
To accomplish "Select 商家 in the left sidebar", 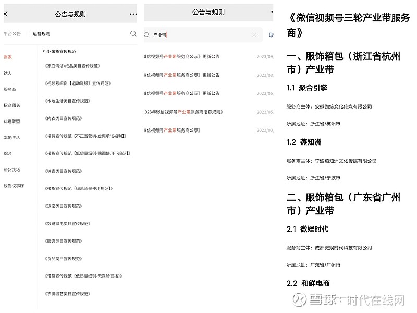I will [8, 57].
